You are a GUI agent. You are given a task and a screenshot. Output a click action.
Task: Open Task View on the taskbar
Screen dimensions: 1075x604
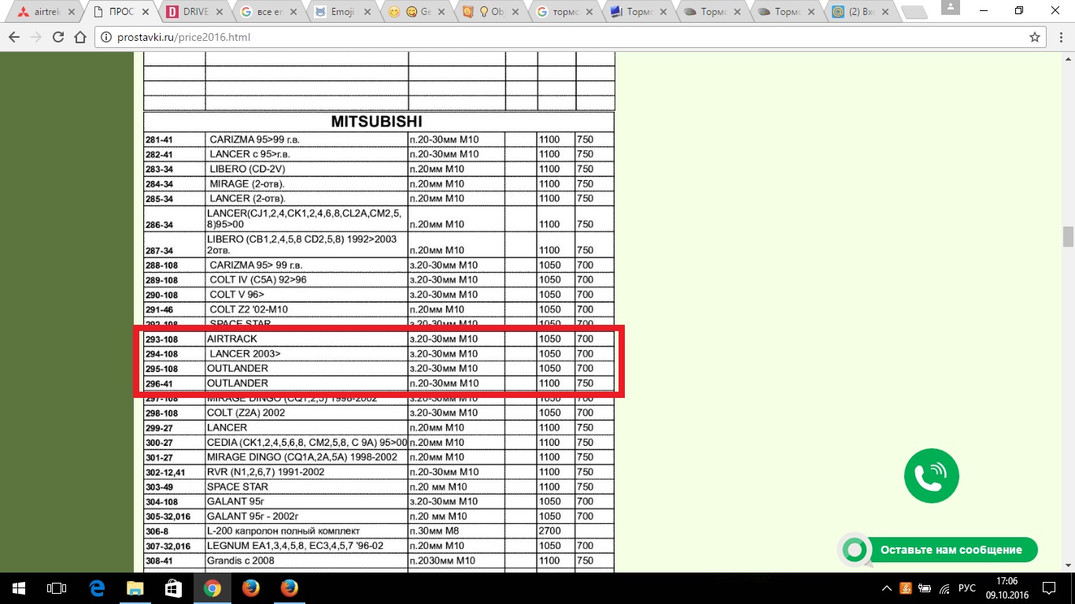pyautogui.click(x=56, y=588)
